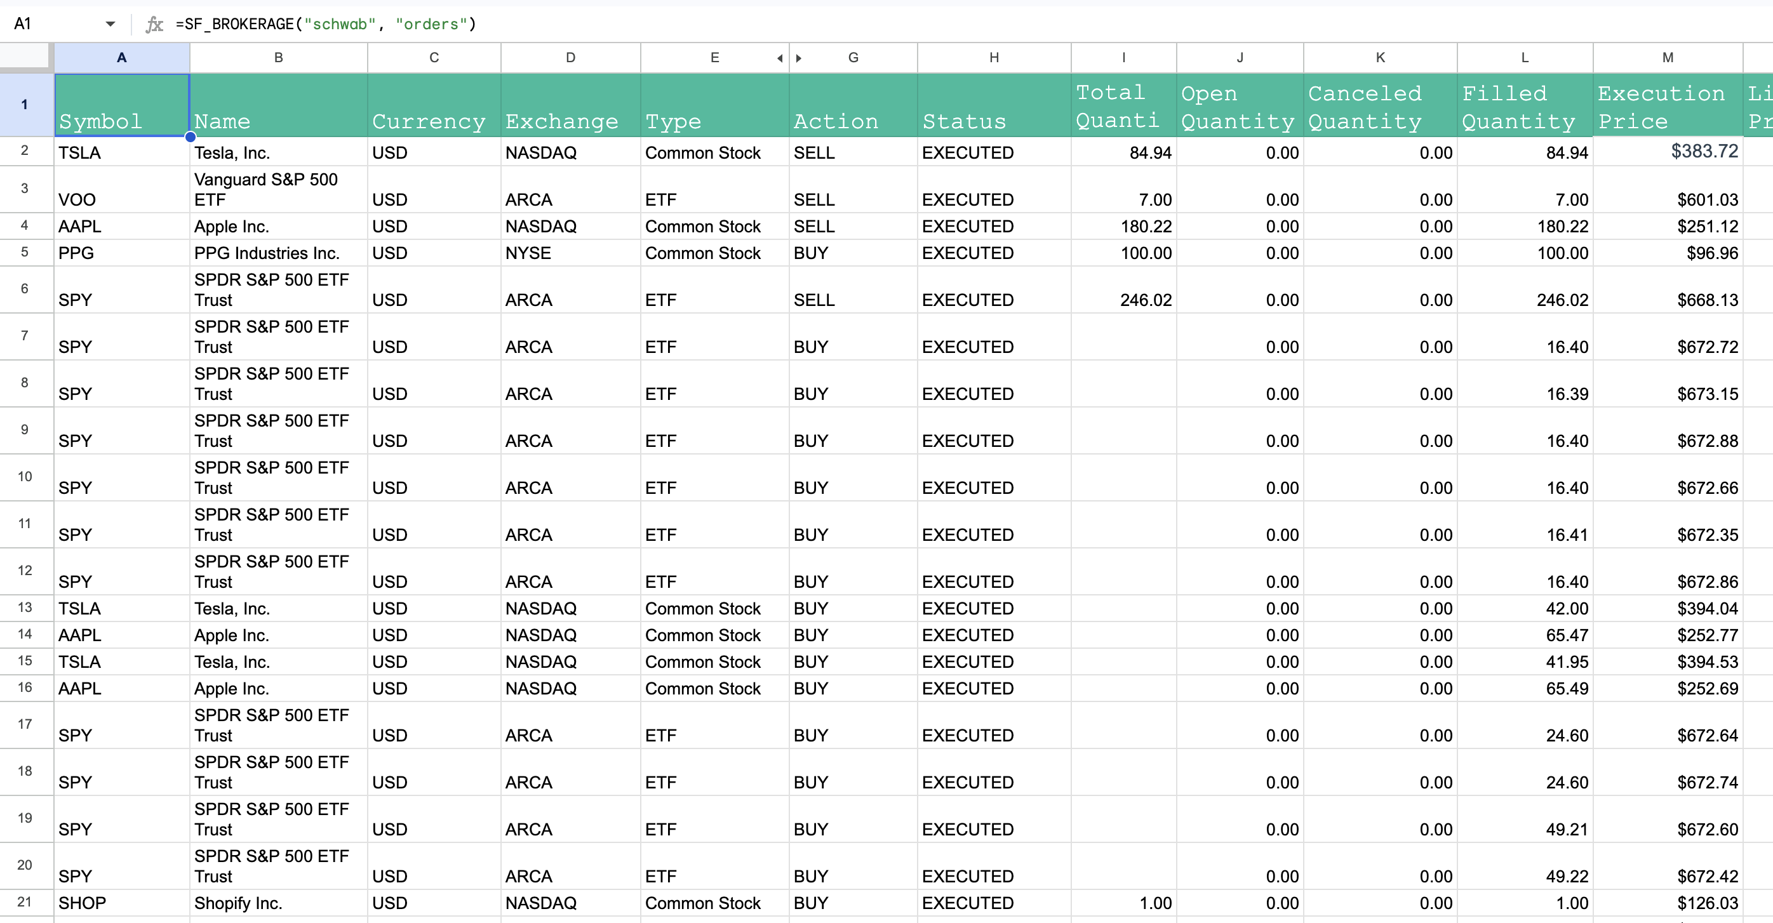Click the Filled Quantity header cell
The height and width of the screenshot is (923, 1773).
[1525, 105]
